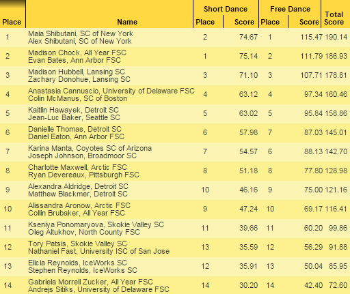Select Andrejs Sitiks, University of Delaware FSC
Image resolution: width=350 pixels, height=294 pixels.
[x=98, y=289]
